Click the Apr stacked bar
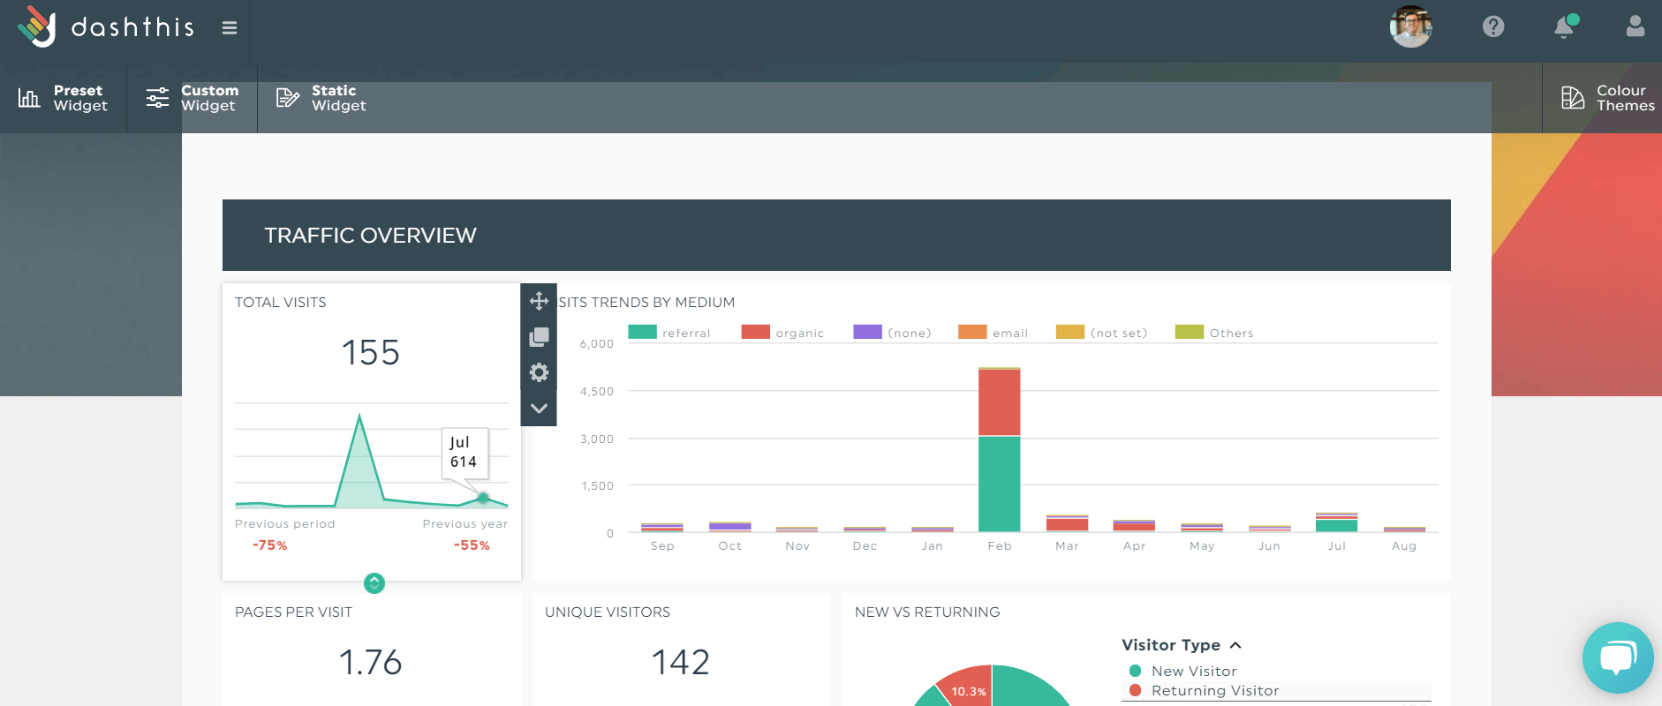1662x706 pixels. [x=1135, y=526]
